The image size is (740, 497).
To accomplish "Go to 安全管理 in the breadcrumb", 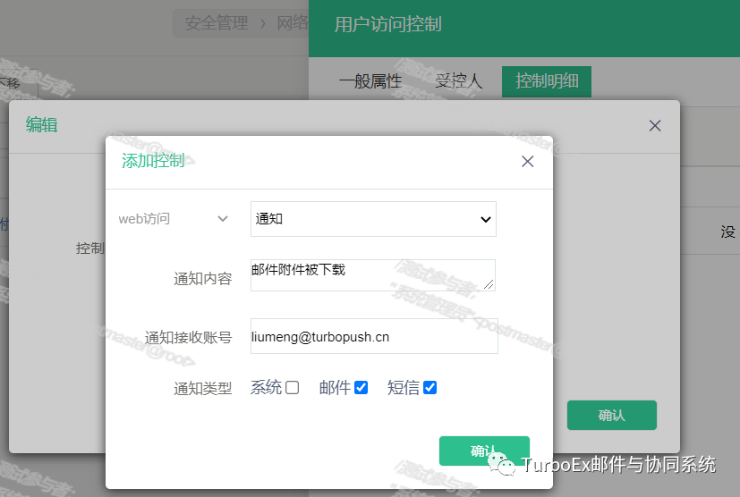I will (217, 23).
